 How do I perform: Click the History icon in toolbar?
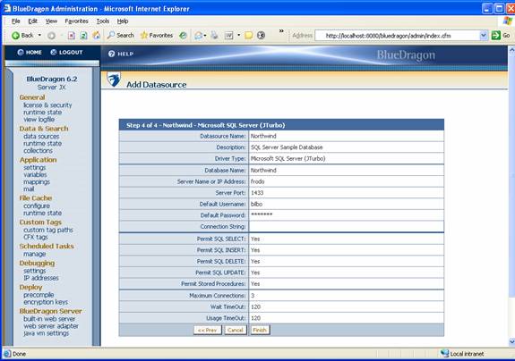tap(183, 36)
